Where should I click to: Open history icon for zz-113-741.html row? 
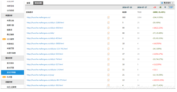pos(108,49)
